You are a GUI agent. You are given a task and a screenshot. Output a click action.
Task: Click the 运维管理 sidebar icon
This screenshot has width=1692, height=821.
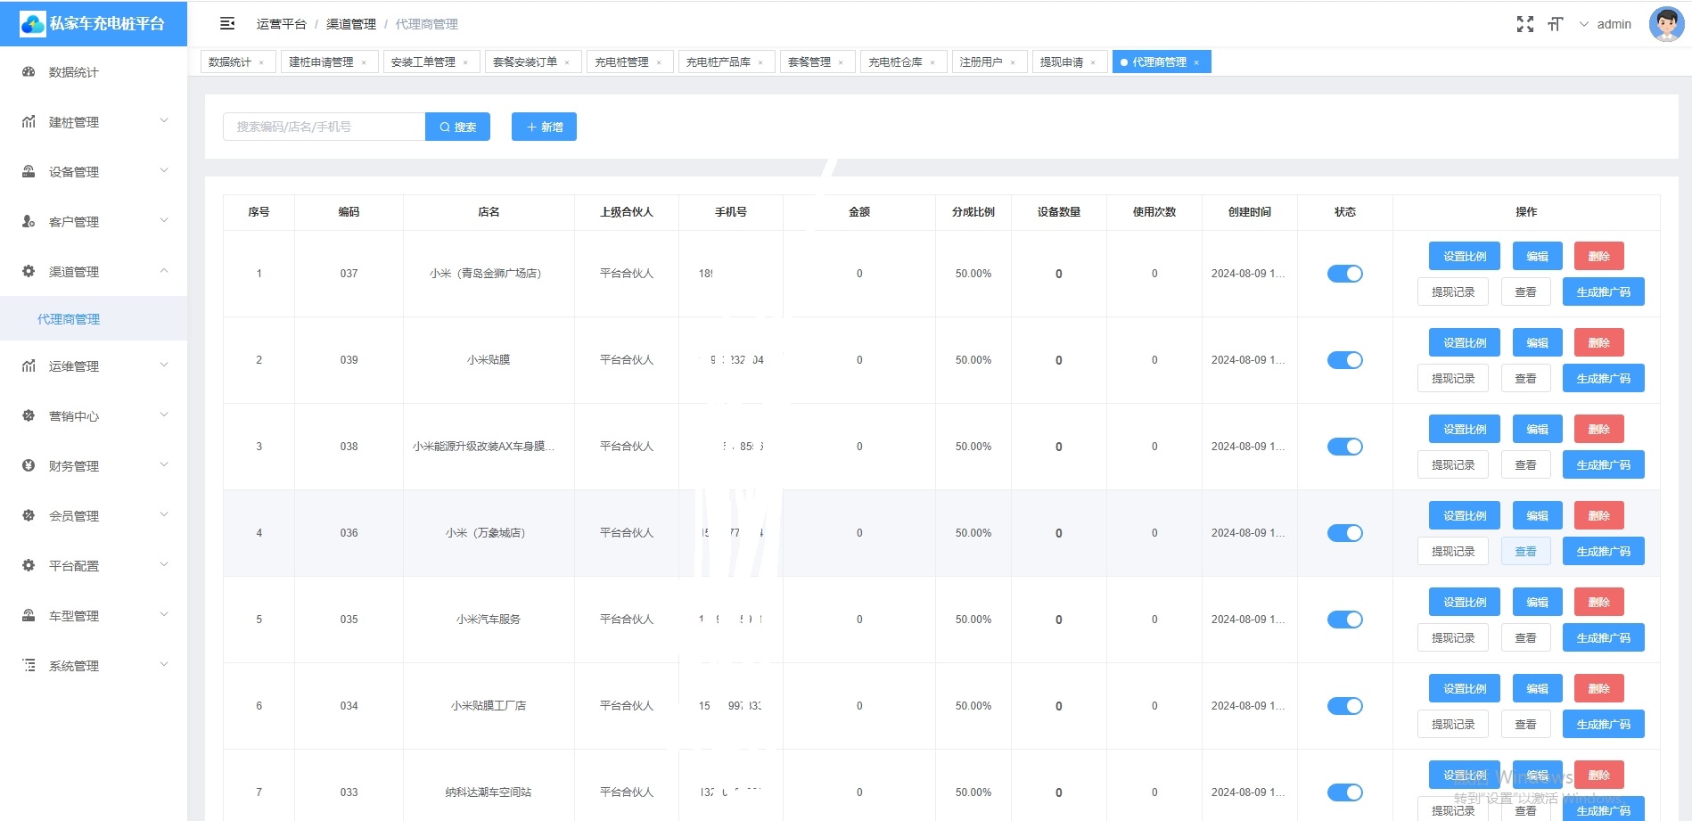(29, 366)
